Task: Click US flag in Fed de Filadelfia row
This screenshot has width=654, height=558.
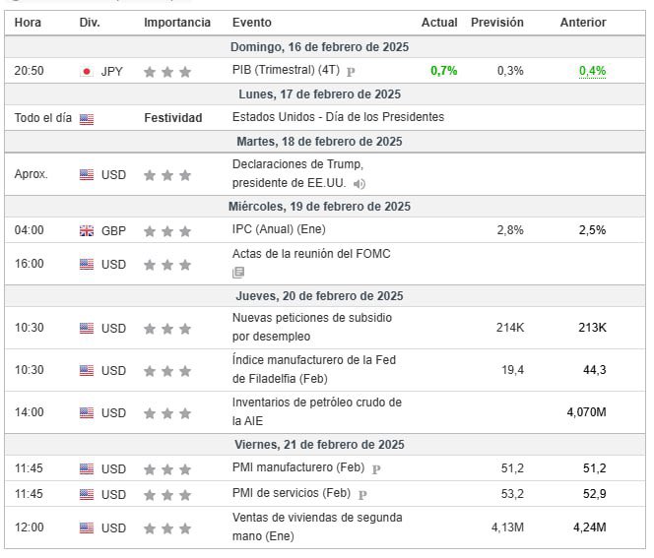Action: [87, 370]
